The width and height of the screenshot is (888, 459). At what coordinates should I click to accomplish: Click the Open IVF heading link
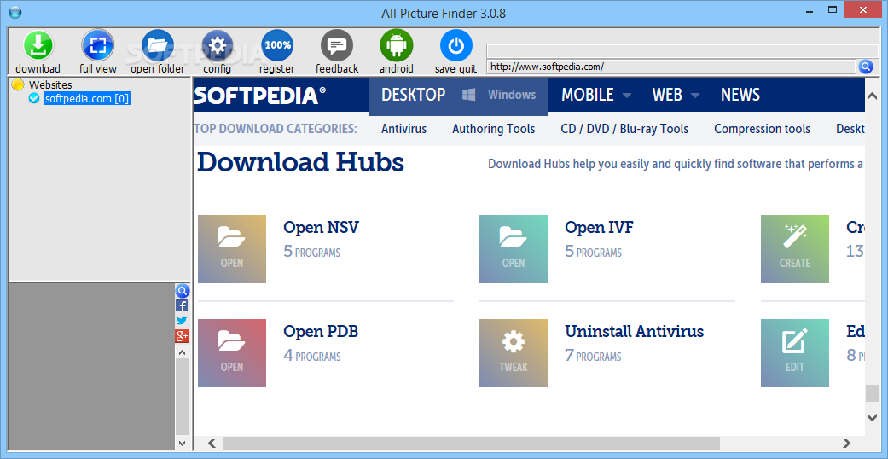coord(599,227)
